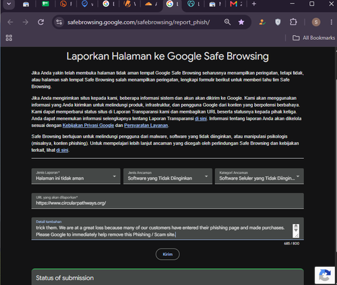The height and width of the screenshot is (285, 337).
Task: Open the All Bookmarks folder
Action: tap(313, 38)
